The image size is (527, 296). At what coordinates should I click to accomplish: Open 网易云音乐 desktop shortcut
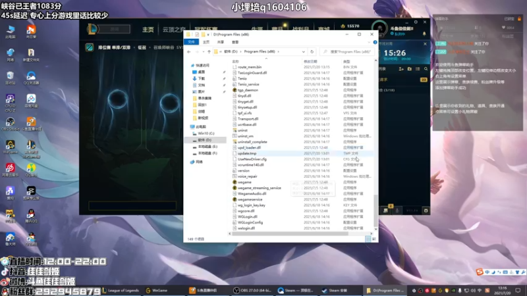10,170
